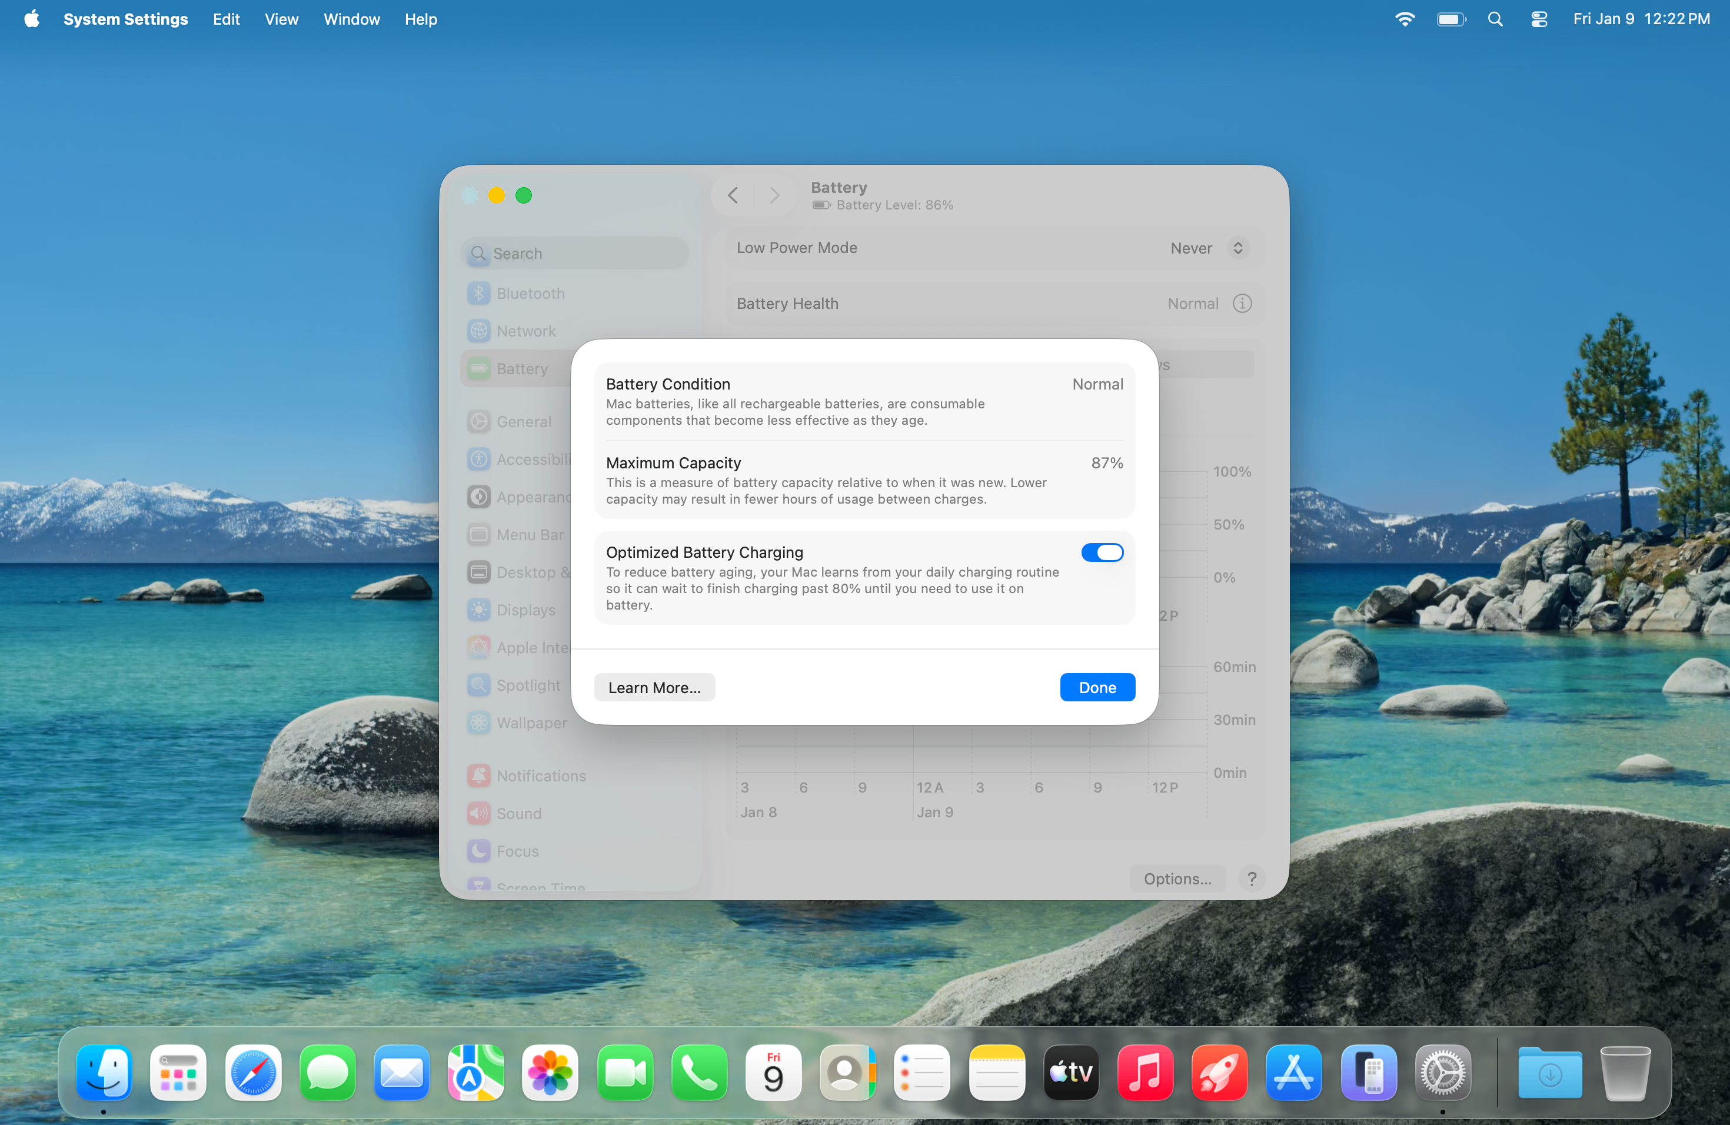Open the Edit menu
This screenshot has width=1730, height=1125.
pos(226,19)
